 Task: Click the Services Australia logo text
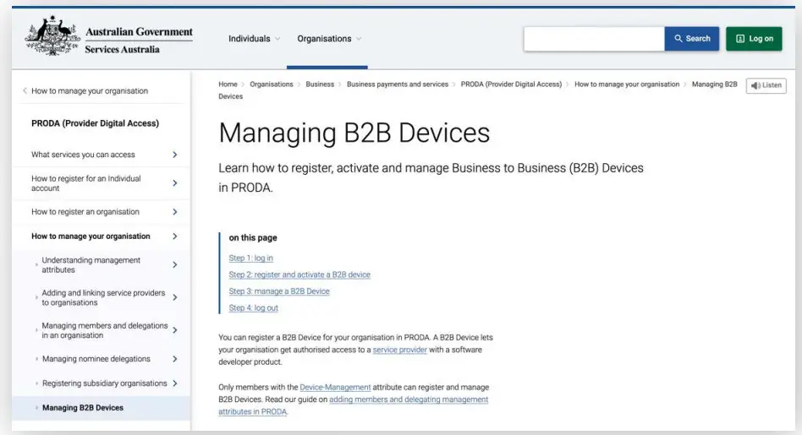pyautogui.click(x=122, y=50)
